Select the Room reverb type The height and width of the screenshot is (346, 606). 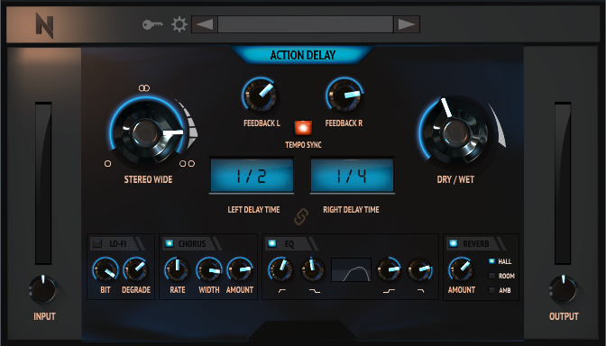pos(491,276)
